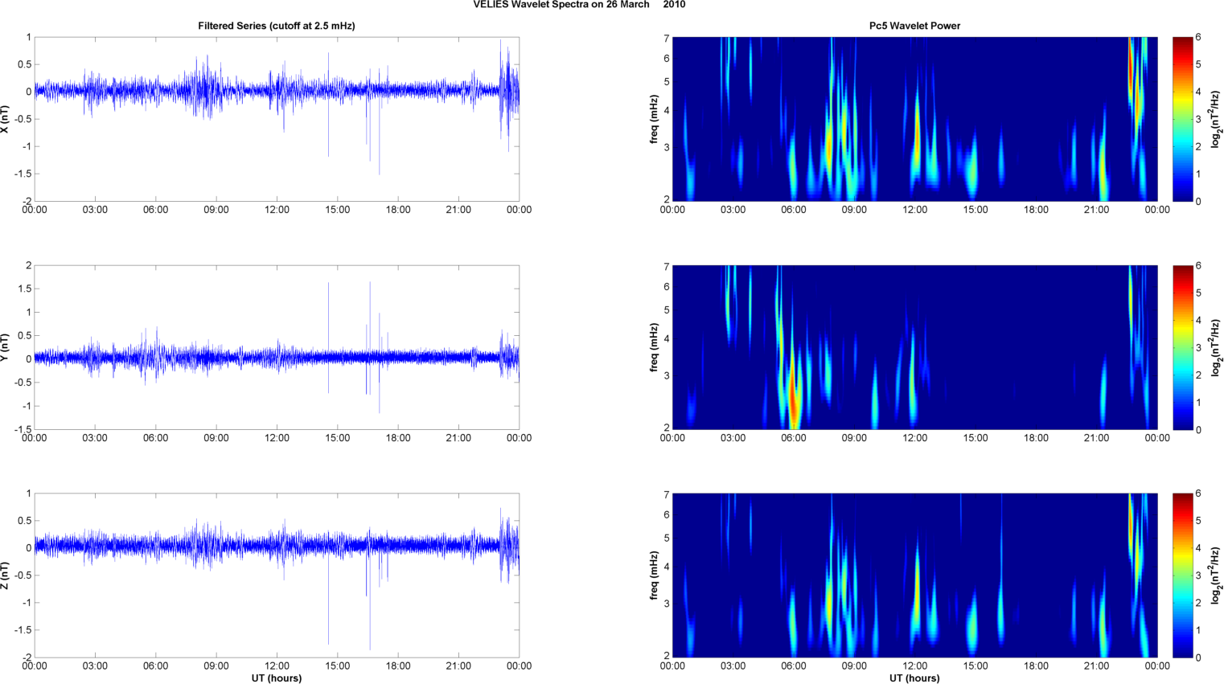Image resolution: width=1224 pixels, height=684 pixels.
Task: Click the '2' label on the bottom colorbar
Action: click(1198, 603)
